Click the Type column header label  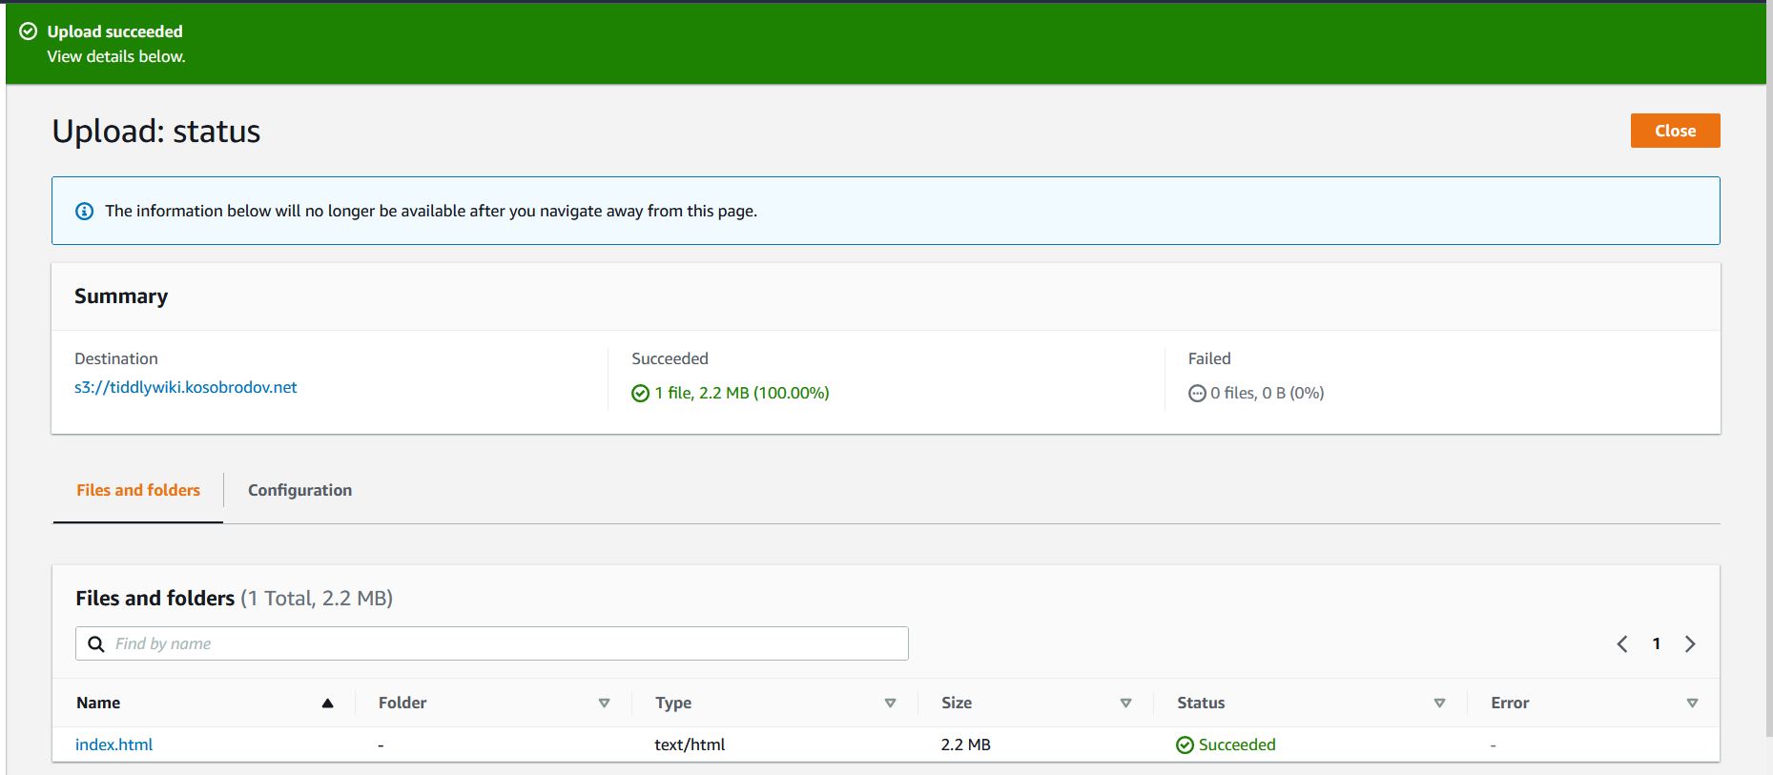tap(673, 703)
